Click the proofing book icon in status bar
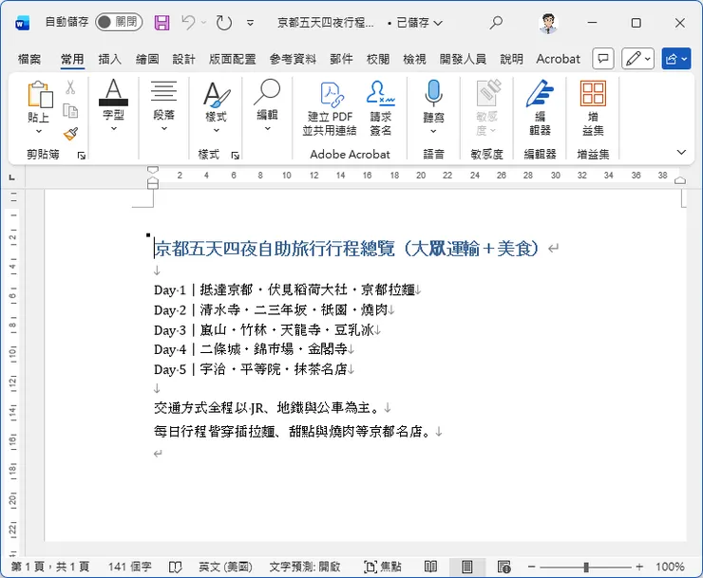Viewport: 703px width, 578px height. point(176,568)
